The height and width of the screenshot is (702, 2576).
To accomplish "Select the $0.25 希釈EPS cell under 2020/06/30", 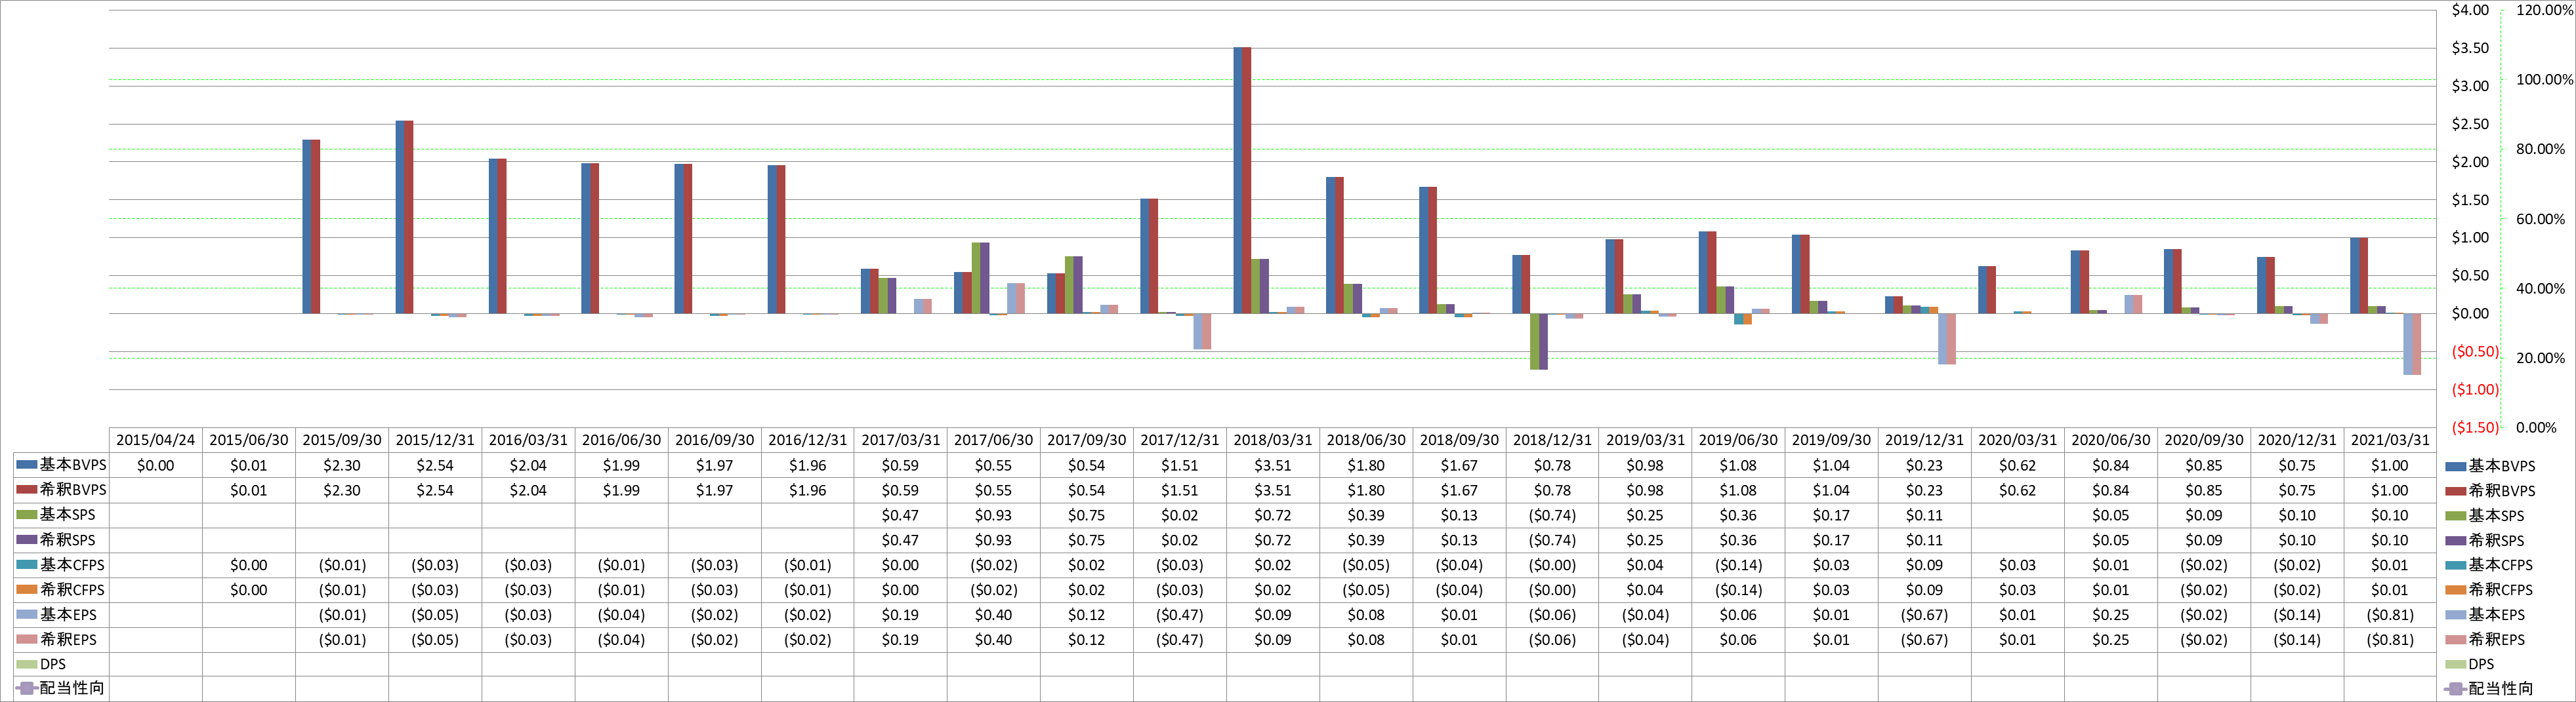I will pyautogui.click(x=2111, y=639).
